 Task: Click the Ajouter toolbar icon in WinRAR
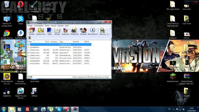32,31
